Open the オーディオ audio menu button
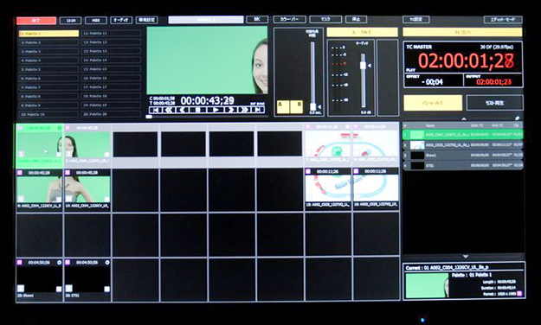Image resolution: width=541 pixels, height=325 pixels. pyautogui.click(x=121, y=20)
